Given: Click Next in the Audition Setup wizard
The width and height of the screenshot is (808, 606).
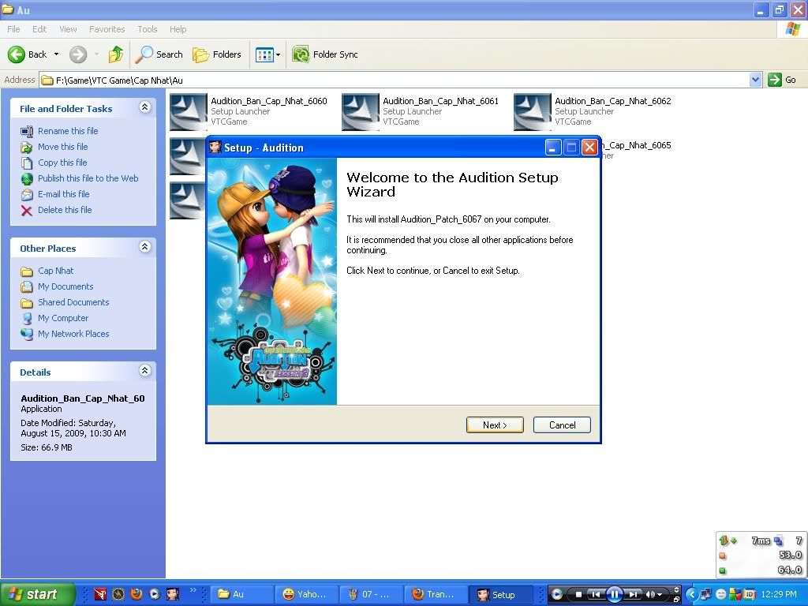Looking at the screenshot, I should tap(495, 425).
